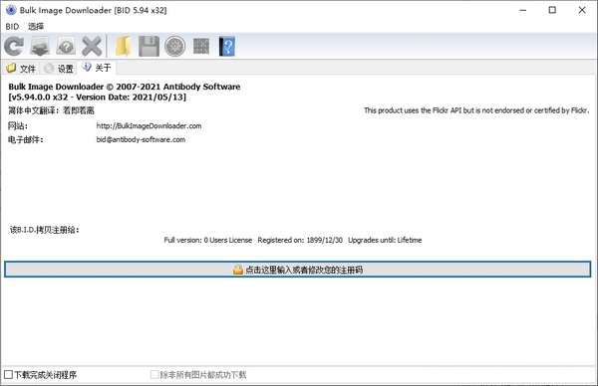Click the 该B.I.D.拷贝注册给 label

click(44, 230)
